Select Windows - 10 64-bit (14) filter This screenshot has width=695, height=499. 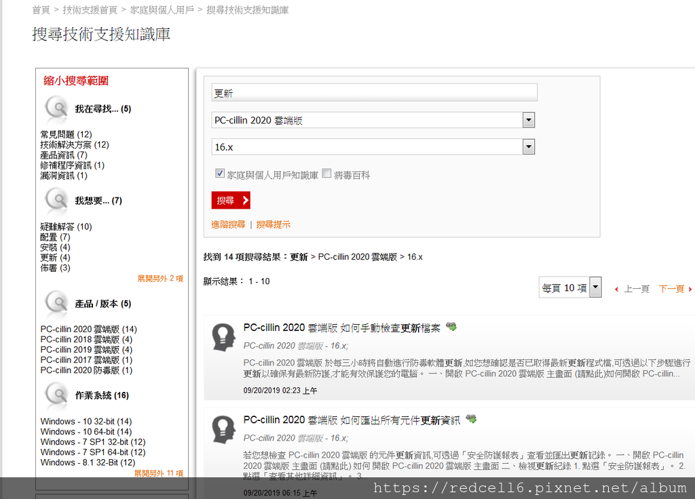pos(86,431)
